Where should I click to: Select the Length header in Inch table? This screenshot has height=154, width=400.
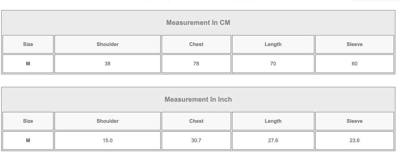point(273,121)
